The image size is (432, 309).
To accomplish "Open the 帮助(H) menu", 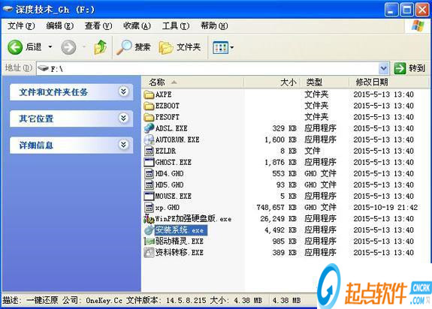I will coord(214,25).
